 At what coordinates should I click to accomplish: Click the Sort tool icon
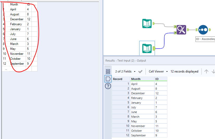203,30
